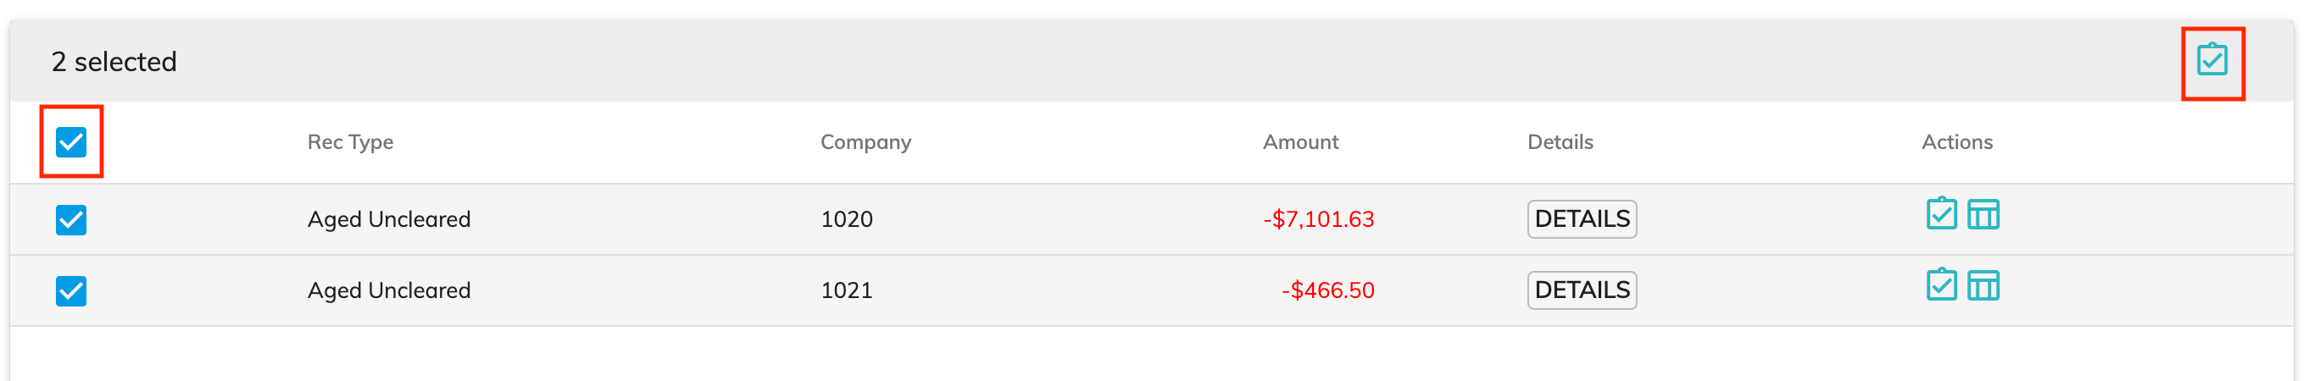The width and height of the screenshot is (2314, 381).
Task: Click the company number 1021 cell
Action: [x=846, y=290]
